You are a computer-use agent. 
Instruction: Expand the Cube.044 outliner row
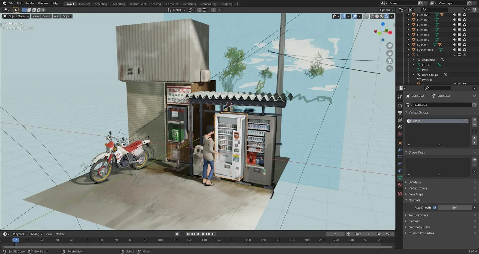coord(409,35)
